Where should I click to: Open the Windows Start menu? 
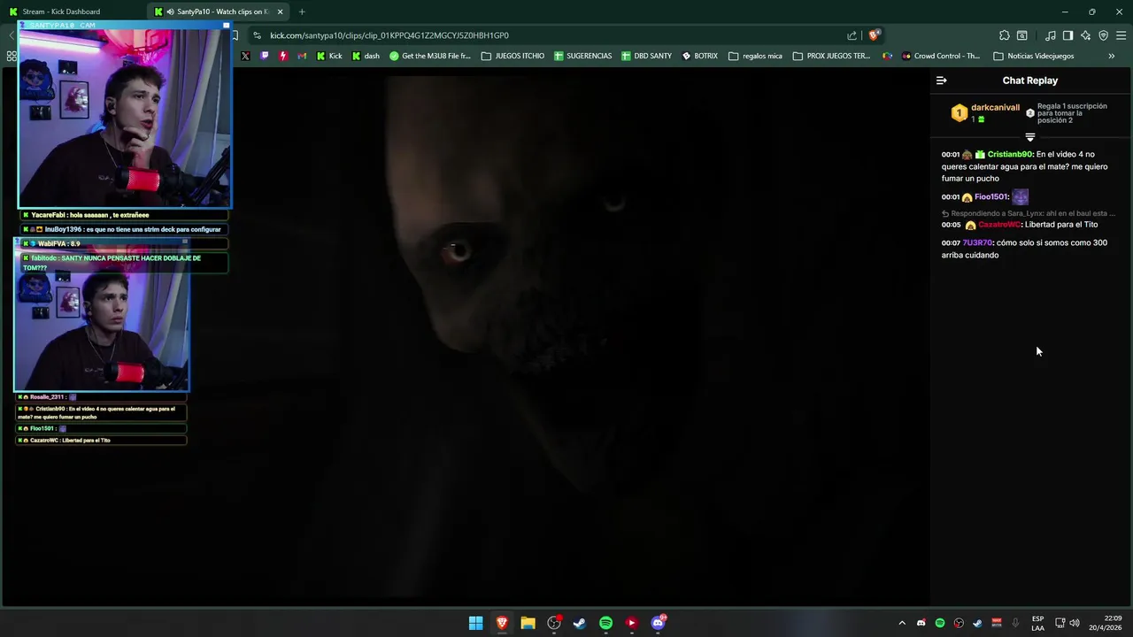pyautogui.click(x=475, y=623)
